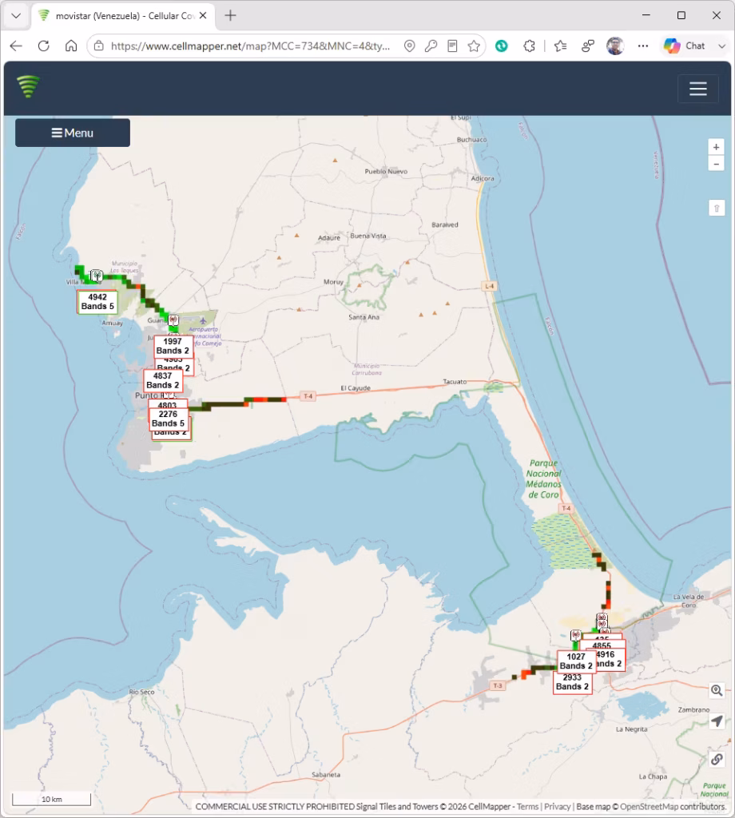The image size is (735, 818).
Task: Open the map search magnifier tool
Action: tap(717, 691)
